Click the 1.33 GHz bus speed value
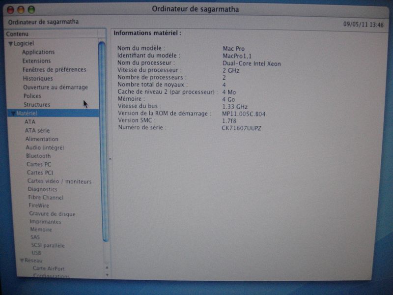 click(x=235, y=107)
